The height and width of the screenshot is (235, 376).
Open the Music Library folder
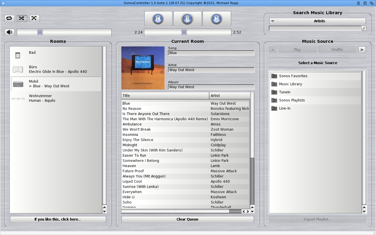point(290,84)
